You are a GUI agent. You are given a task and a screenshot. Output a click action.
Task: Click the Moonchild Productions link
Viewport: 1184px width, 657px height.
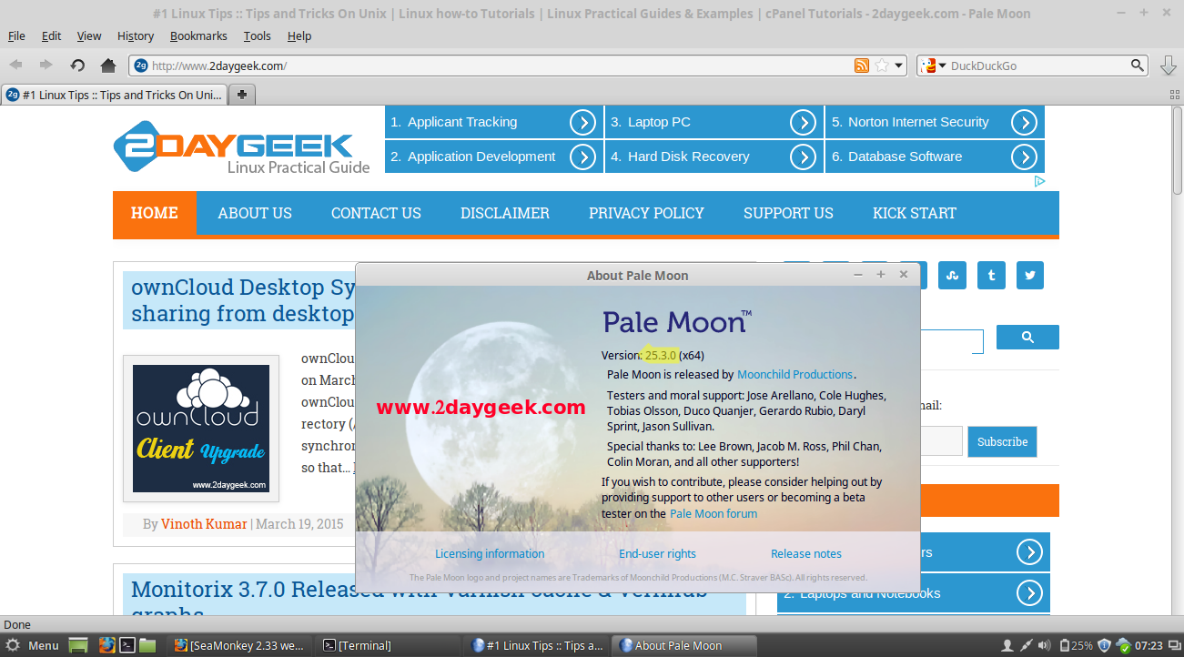click(794, 374)
